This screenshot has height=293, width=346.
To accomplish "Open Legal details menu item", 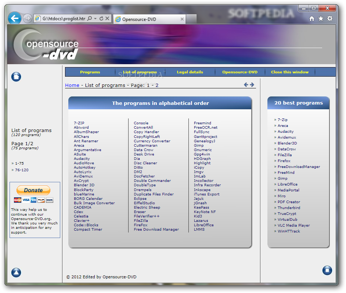I will [x=190, y=72].
